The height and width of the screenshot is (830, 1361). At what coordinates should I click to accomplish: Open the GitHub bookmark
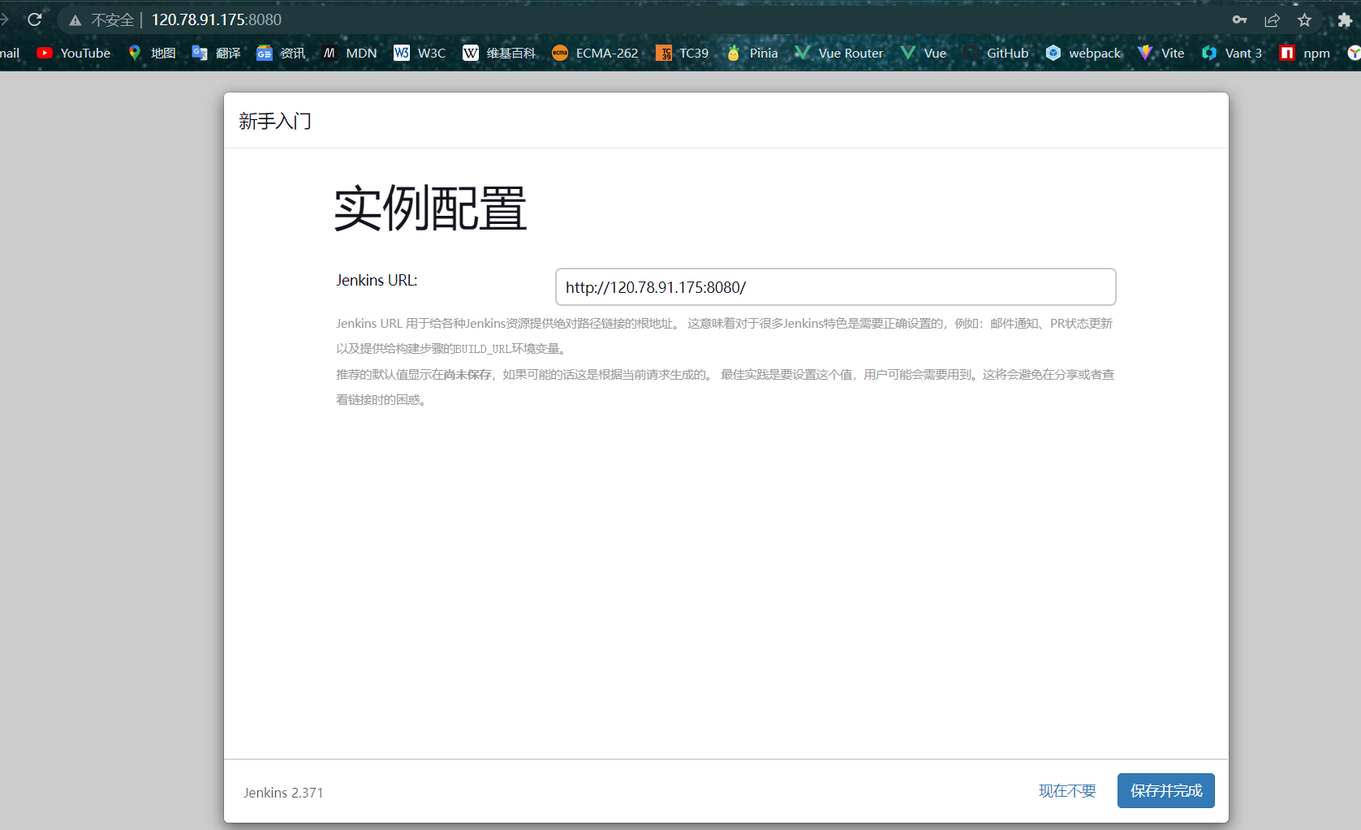pyautogui.click(x=996, y=53)
